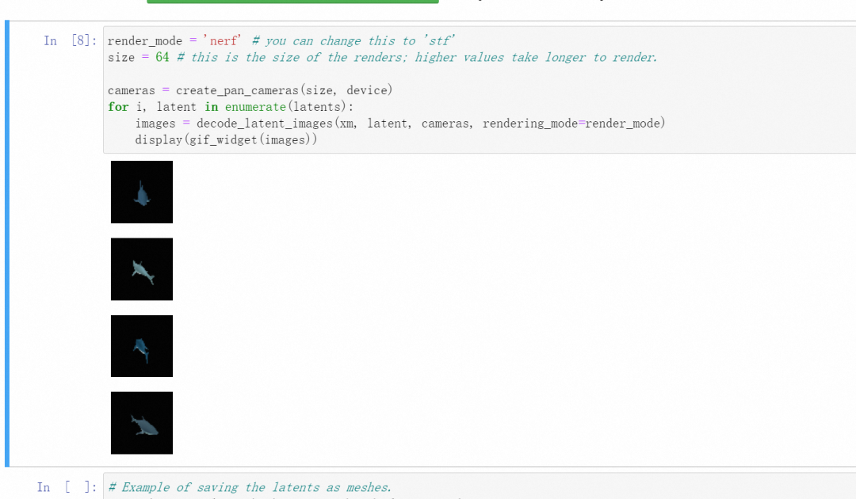Viewport: 856px width, 499px height.
Task: Click the '# Example of saving the latents' comment
Action: (250, 487)
